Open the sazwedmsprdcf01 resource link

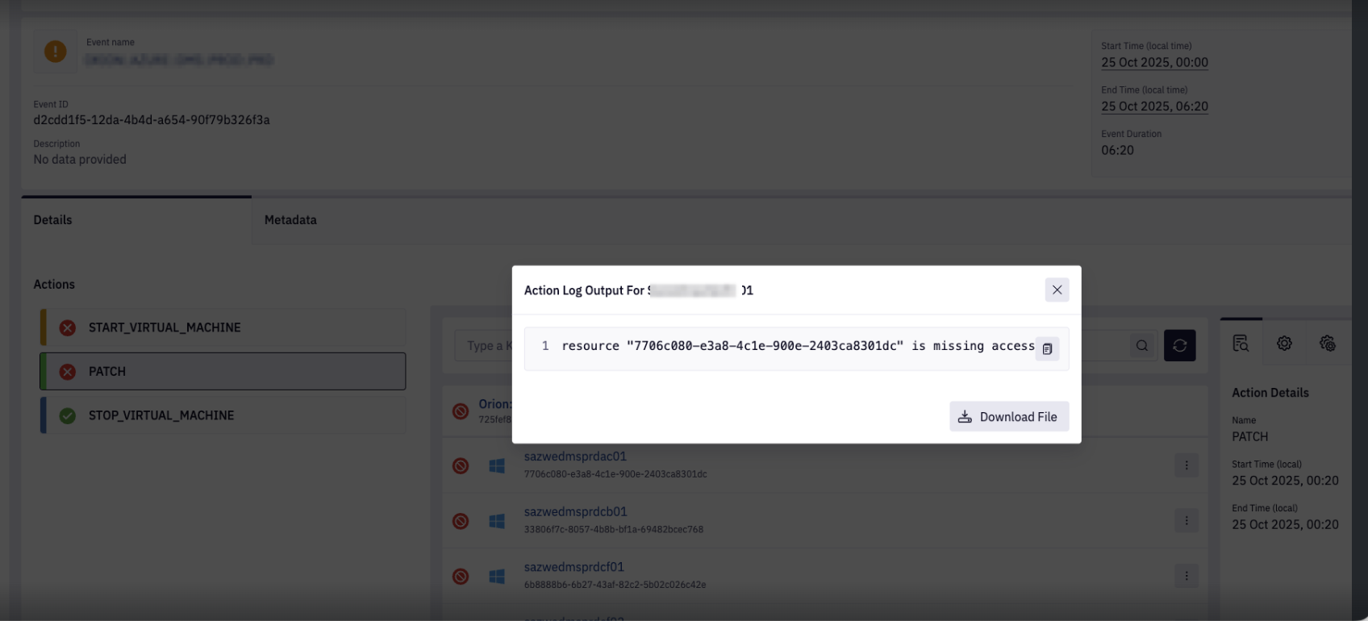click(x=573, y=567)
